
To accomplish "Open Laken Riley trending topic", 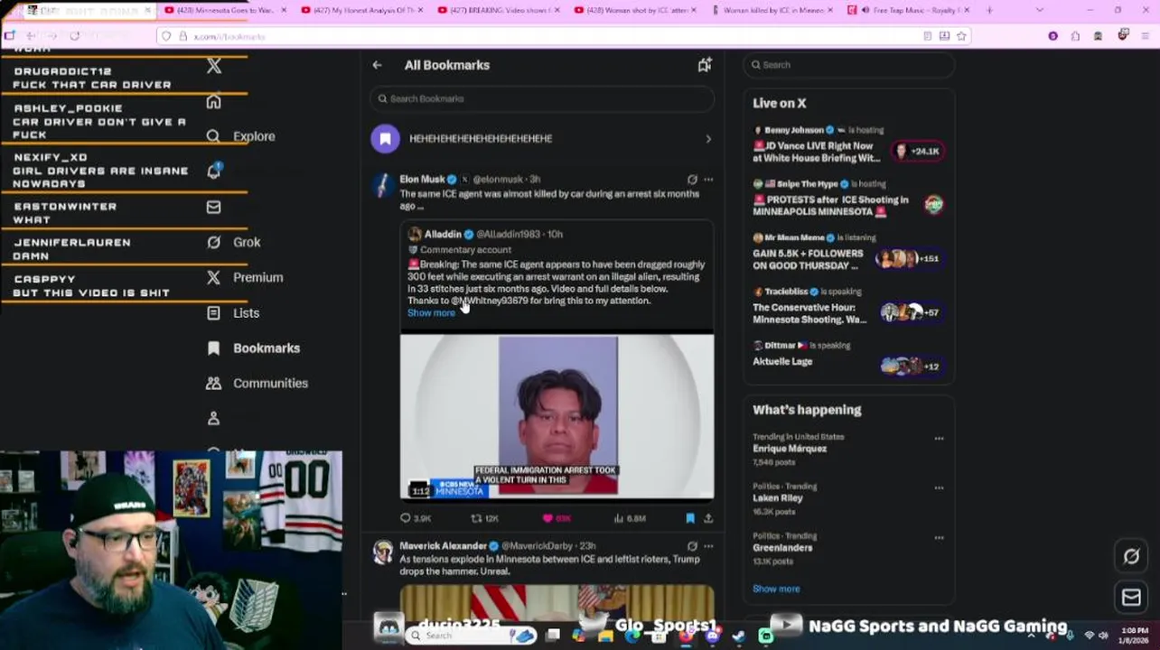I will [778, 497].
